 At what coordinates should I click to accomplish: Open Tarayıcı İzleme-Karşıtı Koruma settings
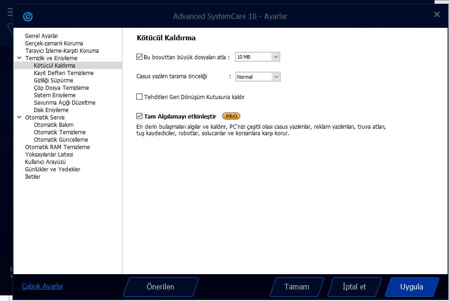[62, 51]
